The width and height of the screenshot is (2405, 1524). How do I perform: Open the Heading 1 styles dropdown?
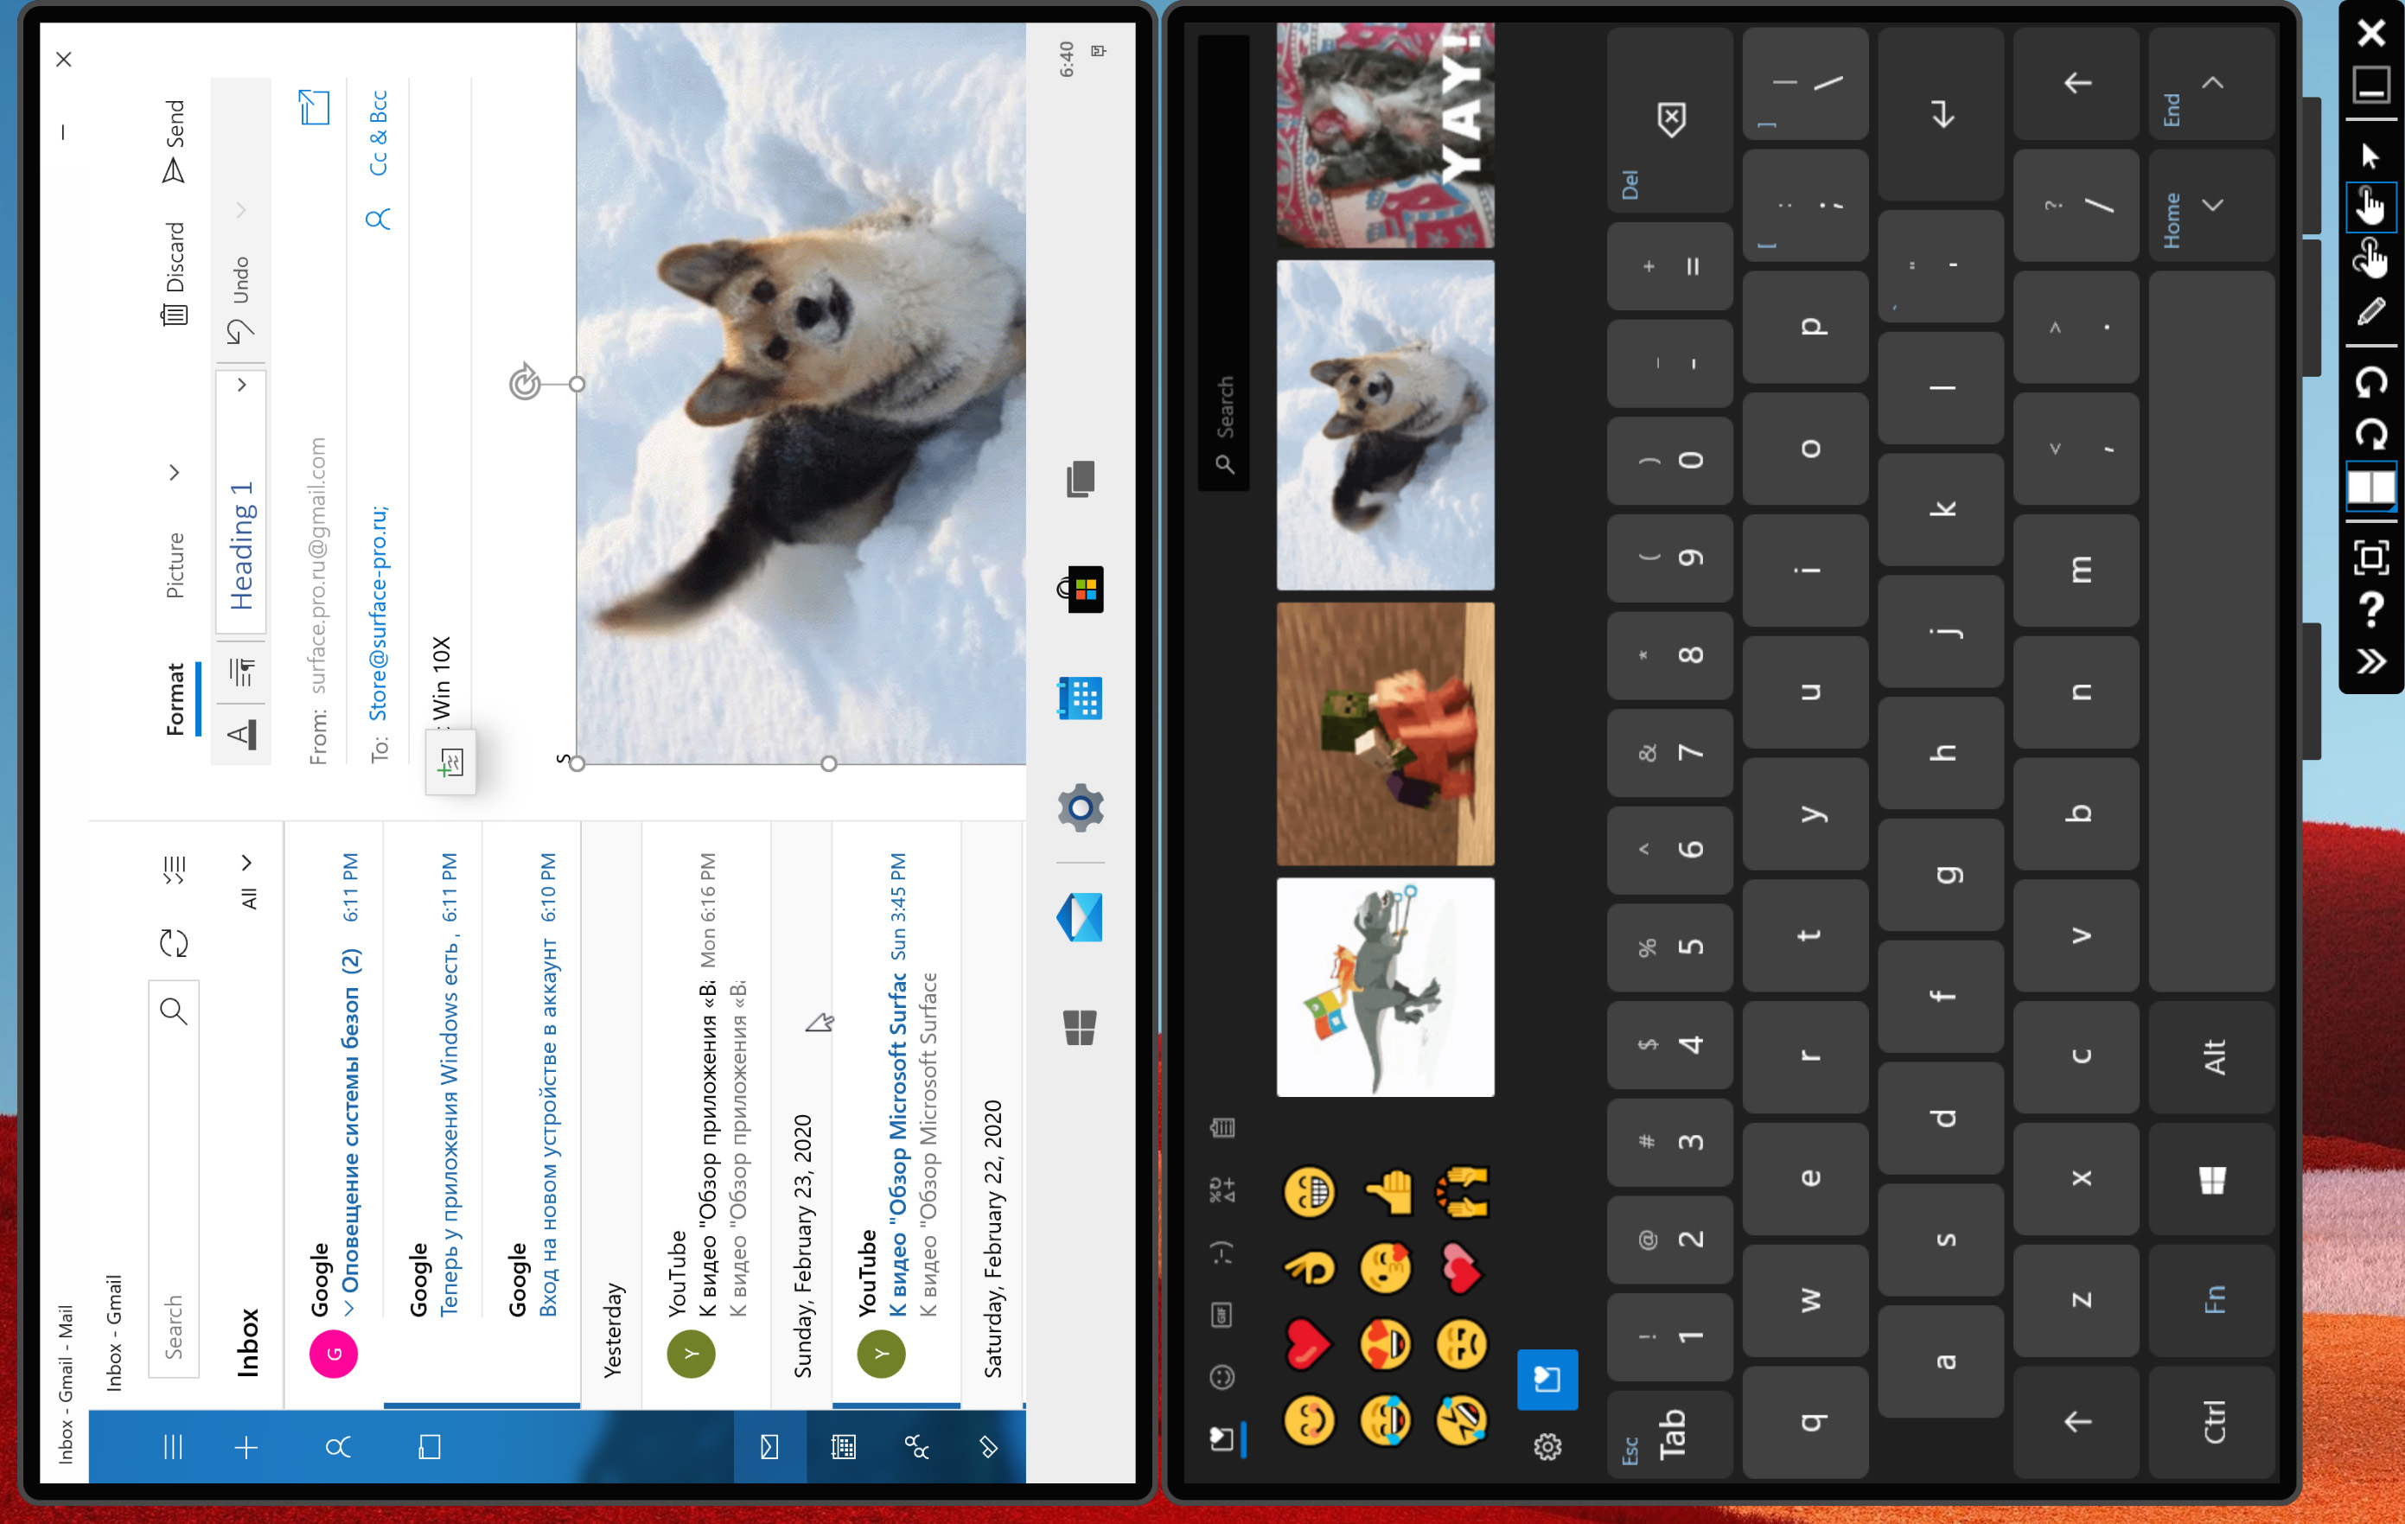tap(242, 386)
